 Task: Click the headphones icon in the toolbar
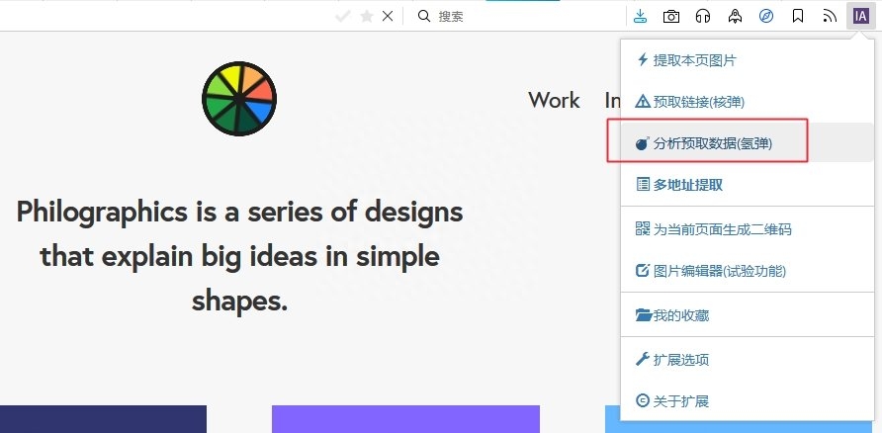703,16
